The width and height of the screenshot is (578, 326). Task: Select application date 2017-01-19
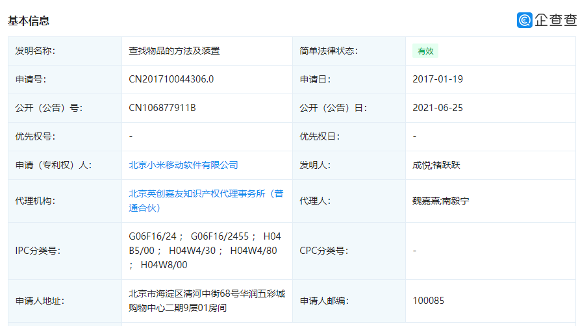click(438, 79)
